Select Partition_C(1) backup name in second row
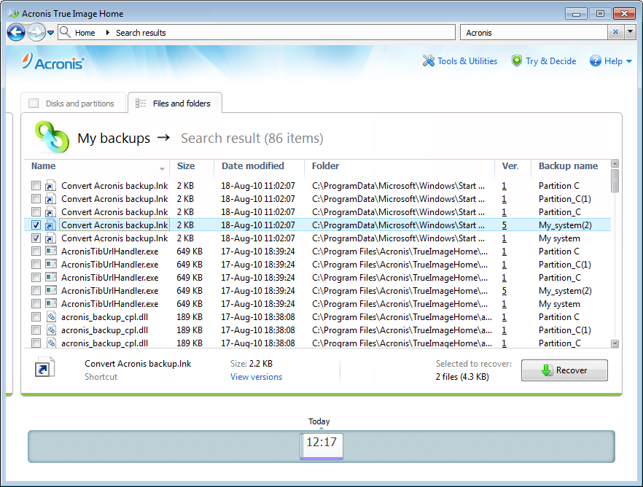The width and height of the screenshot is (643, 487). [565, 199]
